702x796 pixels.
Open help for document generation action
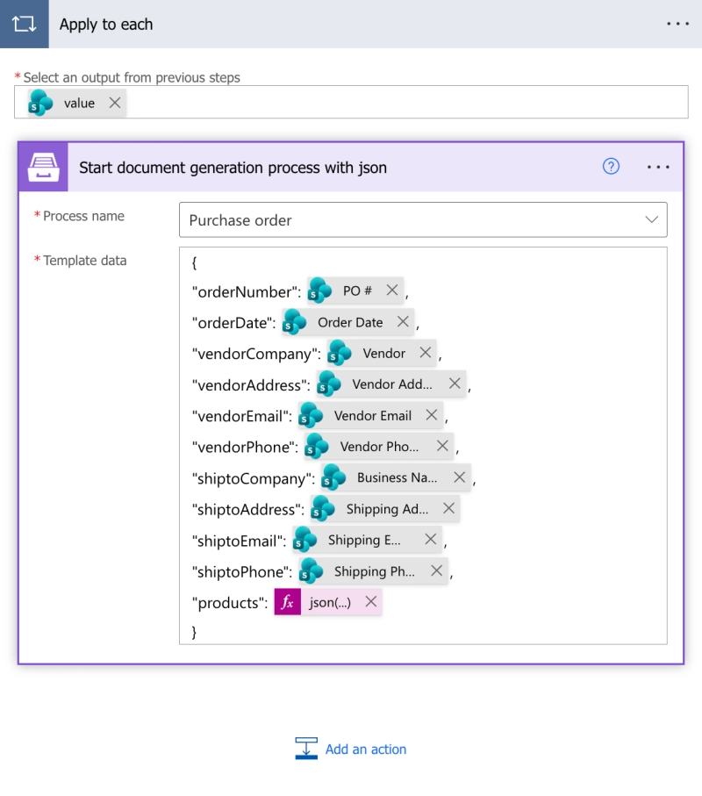pyautogui.click(x=611, y=166)
